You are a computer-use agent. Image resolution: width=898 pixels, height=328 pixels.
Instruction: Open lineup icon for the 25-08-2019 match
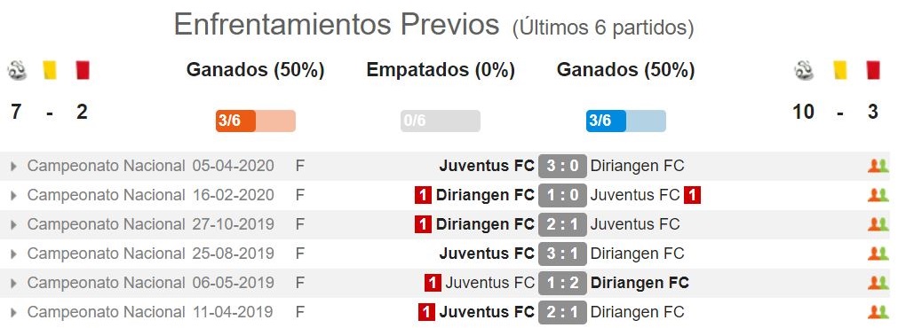(x=878, y=254)
